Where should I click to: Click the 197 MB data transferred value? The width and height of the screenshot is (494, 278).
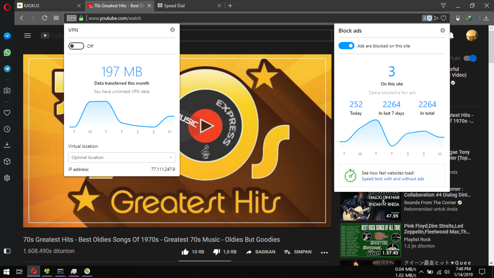pyautogui.click(x=122, y=71)
